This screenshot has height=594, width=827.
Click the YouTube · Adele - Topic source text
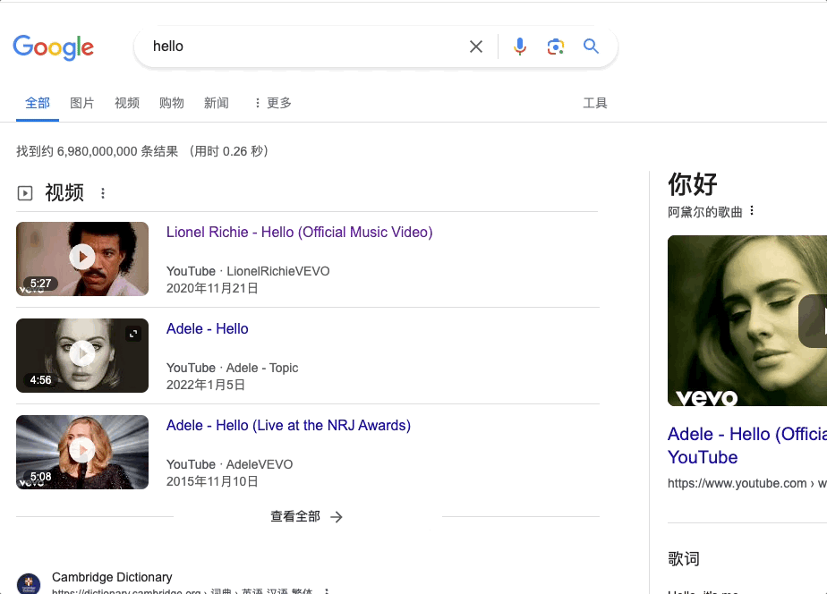coord(232,368)
